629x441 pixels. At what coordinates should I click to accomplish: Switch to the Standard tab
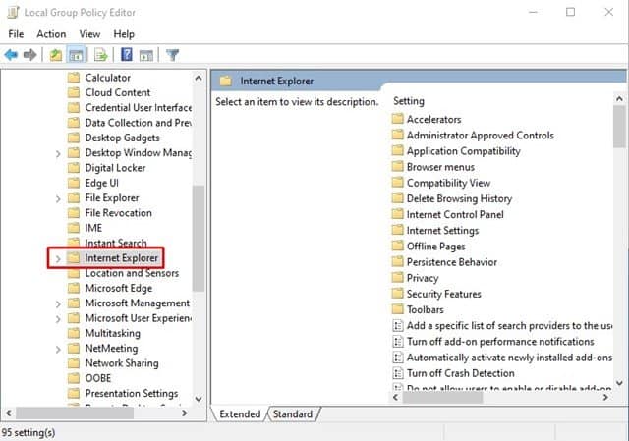coord(293,413)
